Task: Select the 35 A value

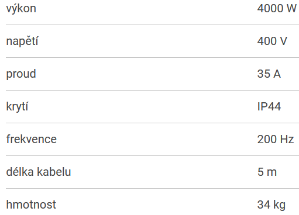Action: [269, 74]
